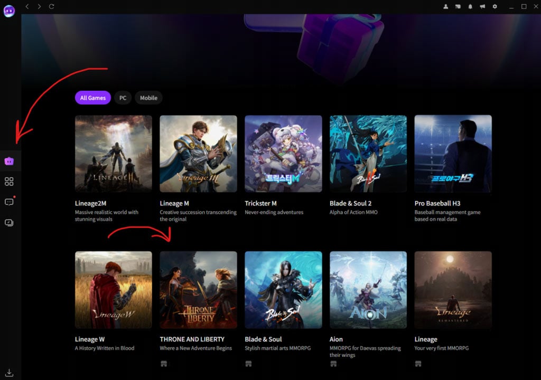Click the Lineage title in the bottom row
This screenshot has width=541, height=380.
coord(426,339)
